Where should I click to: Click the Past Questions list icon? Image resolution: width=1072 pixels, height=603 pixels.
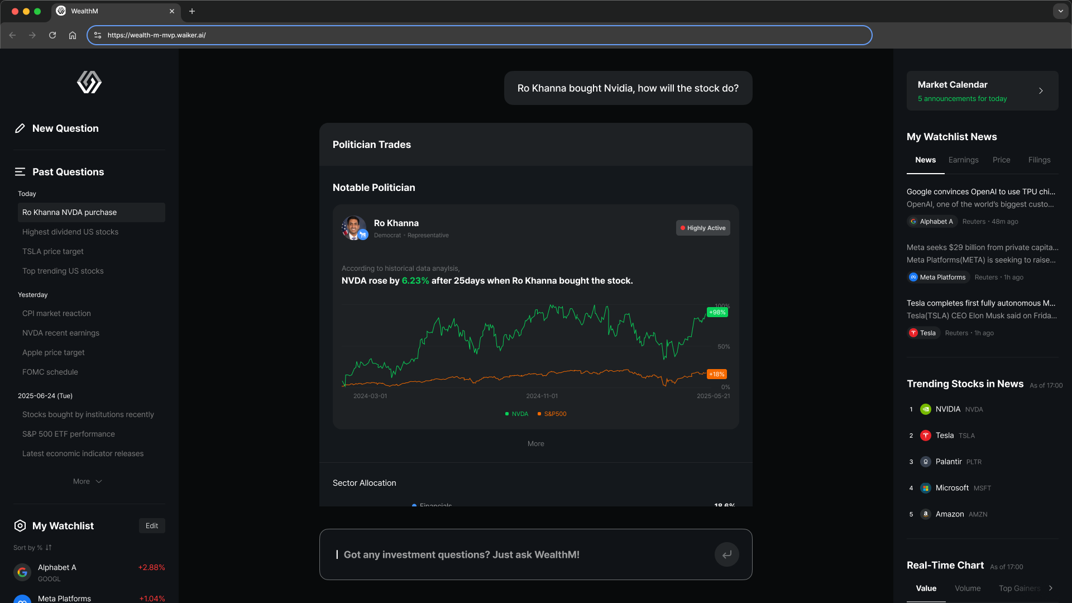(x=20, y=172)
